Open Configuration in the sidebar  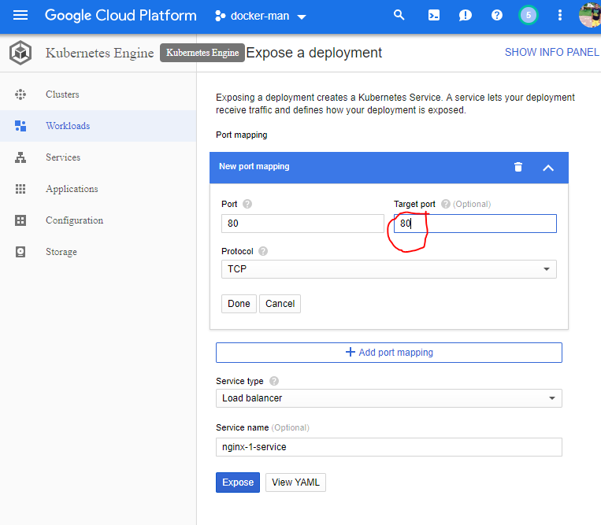[74, 220]
